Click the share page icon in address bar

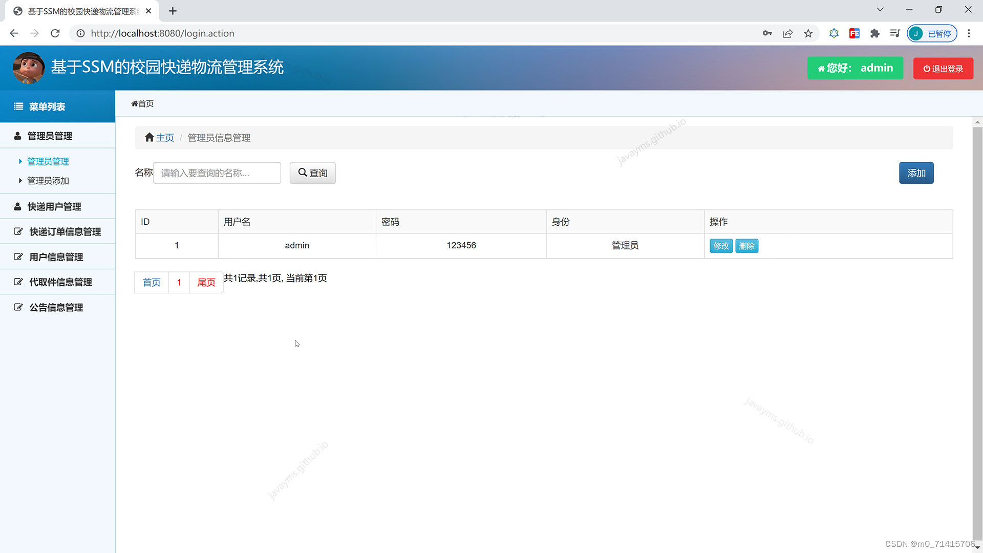[787, 33]
